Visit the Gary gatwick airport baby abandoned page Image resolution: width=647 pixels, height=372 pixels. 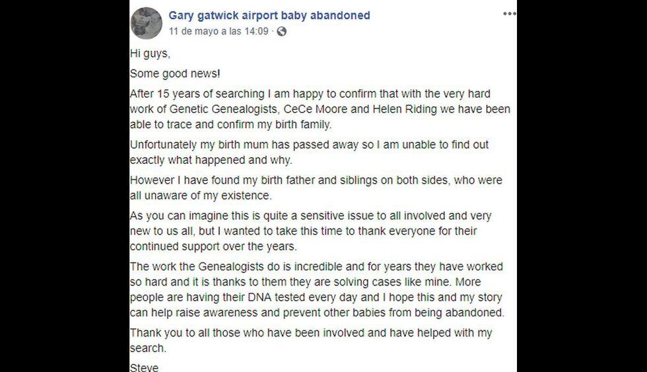pyautogui.click(x=269, y=15)
